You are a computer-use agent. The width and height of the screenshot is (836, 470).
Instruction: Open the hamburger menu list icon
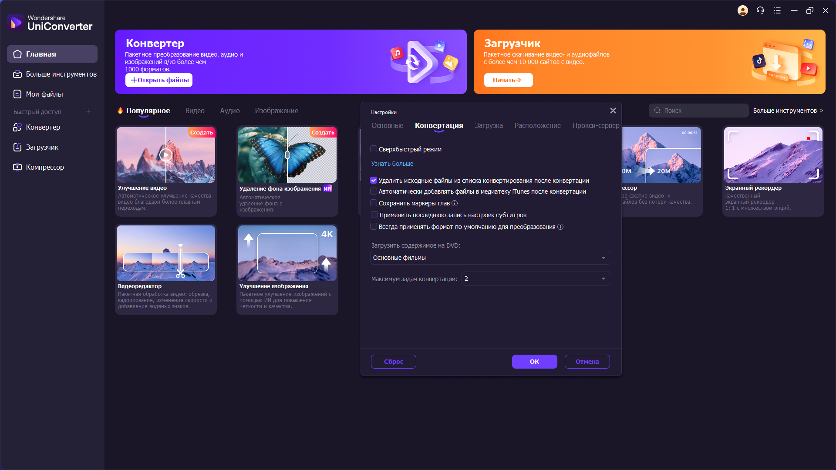pyautogui.click(x=777, y=10)
